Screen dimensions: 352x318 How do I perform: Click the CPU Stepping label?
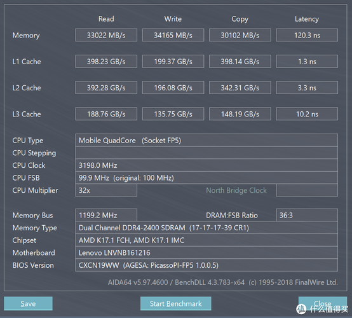coord(34,153)
